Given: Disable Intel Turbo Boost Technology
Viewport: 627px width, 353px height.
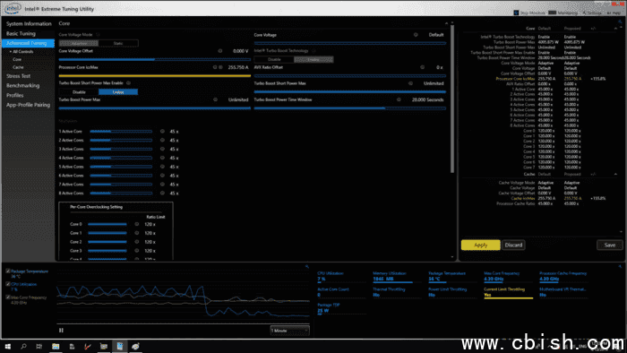Looking at the screenshot, I should point(274,59).
